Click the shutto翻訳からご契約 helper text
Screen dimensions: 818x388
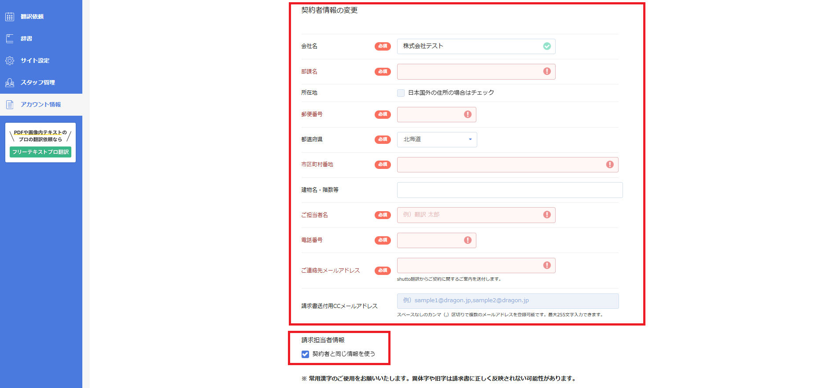pos(449,279)
